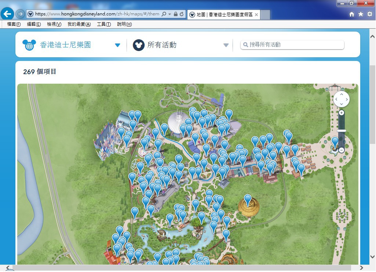The image size is (376, 272).
Task: Expand the 所有活動 category dropdown arrow
Action: [x=226, y=45]
